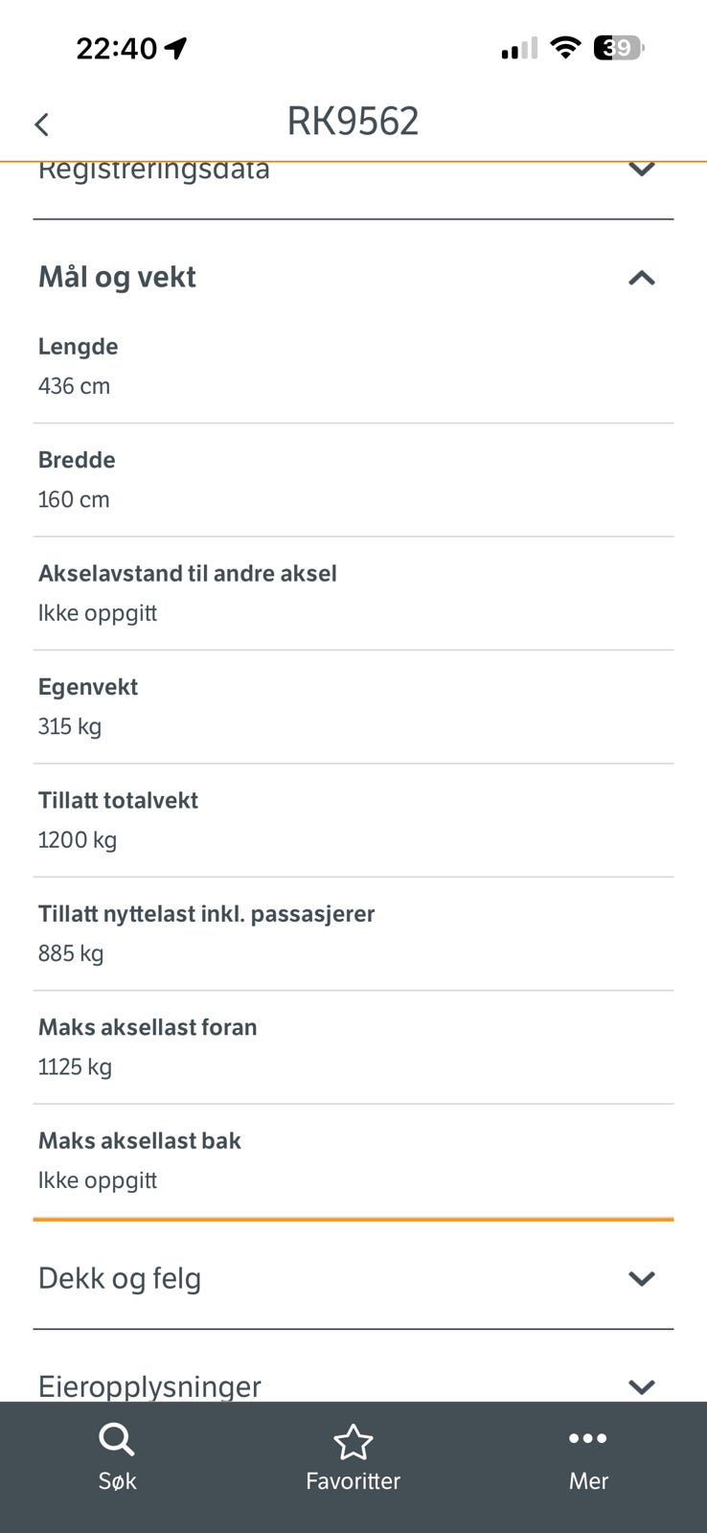Tap the Wi-Fi status icon

[x=566, y=48]
